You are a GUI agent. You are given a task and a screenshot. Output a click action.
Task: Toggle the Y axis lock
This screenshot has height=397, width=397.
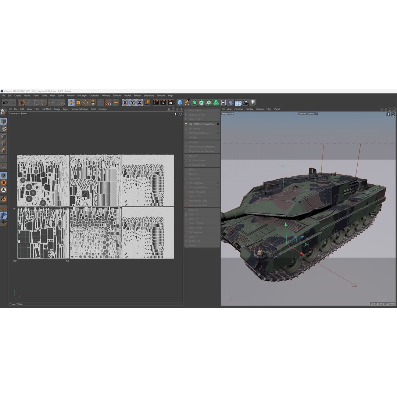click(133, 103)
